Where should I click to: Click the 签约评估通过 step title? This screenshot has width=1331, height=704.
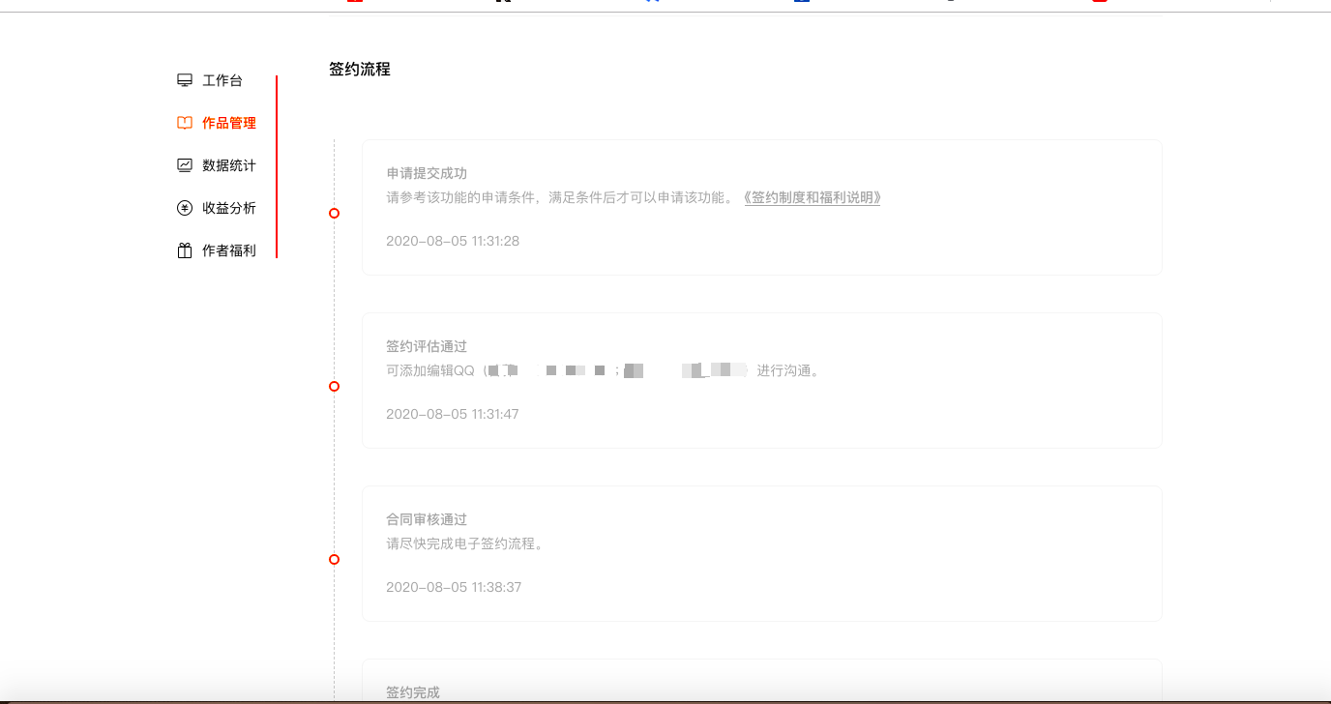pyautogui.click(x=427, y=346)
